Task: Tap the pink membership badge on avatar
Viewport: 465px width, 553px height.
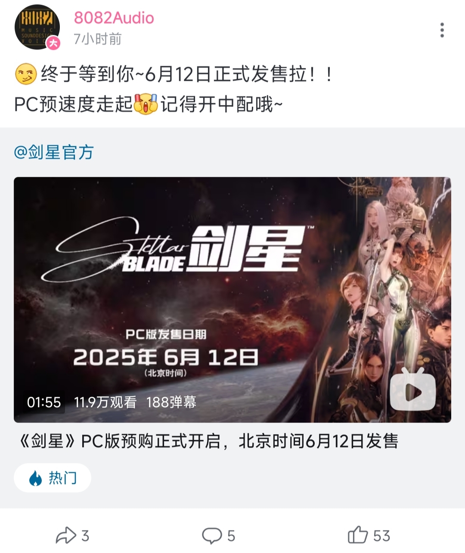Action: (53, 43)
